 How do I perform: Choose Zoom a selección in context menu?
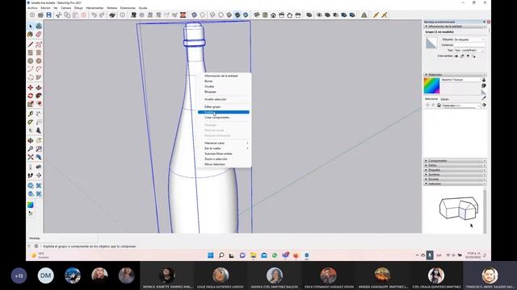click(x=224, y=159)
